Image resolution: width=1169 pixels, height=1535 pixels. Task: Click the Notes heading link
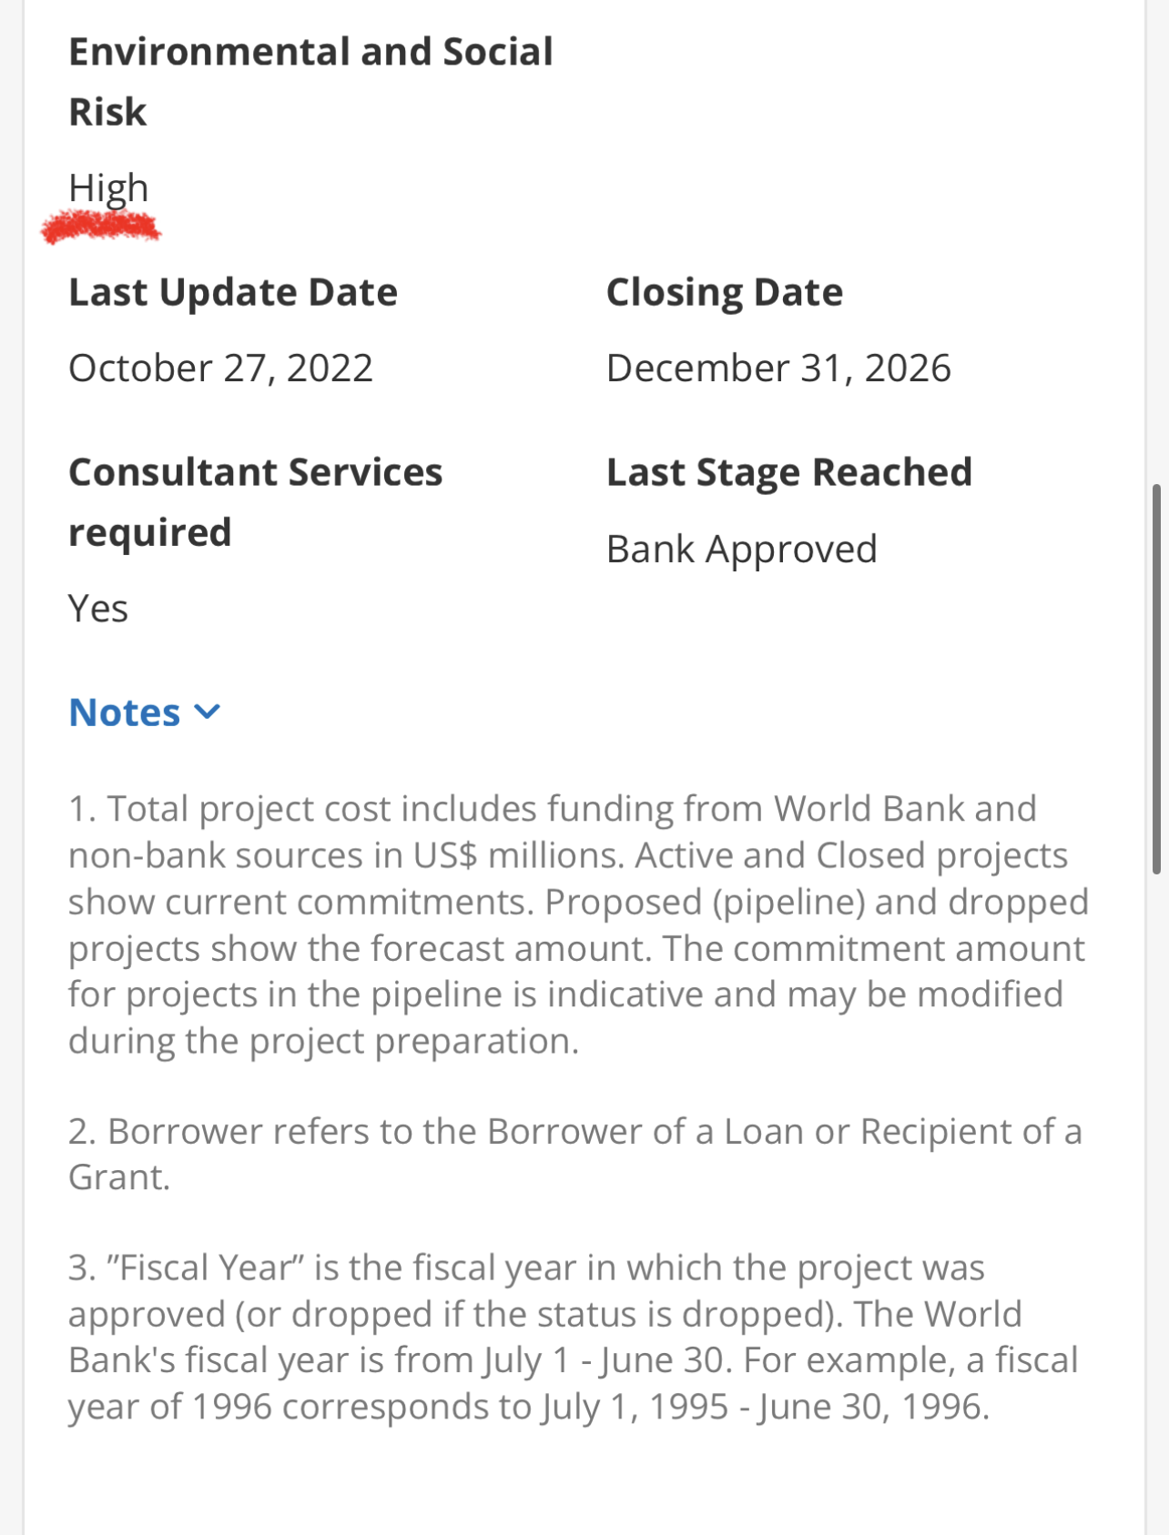[x=125, y=712]
